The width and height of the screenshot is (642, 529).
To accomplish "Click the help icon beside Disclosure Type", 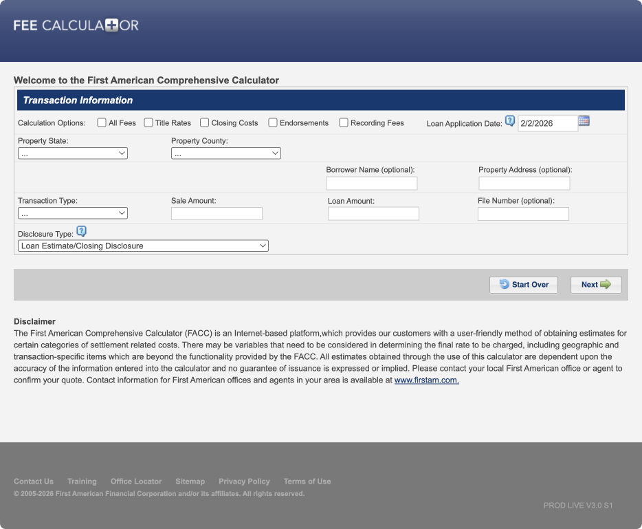I will coord(82,231).
